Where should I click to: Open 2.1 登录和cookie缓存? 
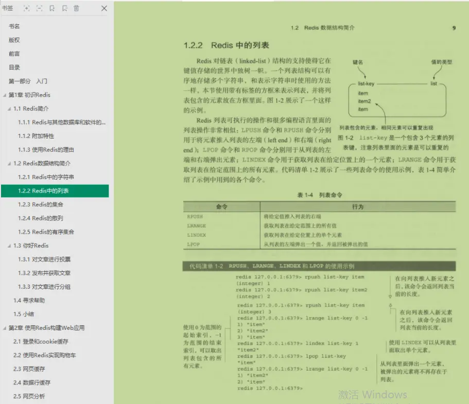tap(41, 342)
